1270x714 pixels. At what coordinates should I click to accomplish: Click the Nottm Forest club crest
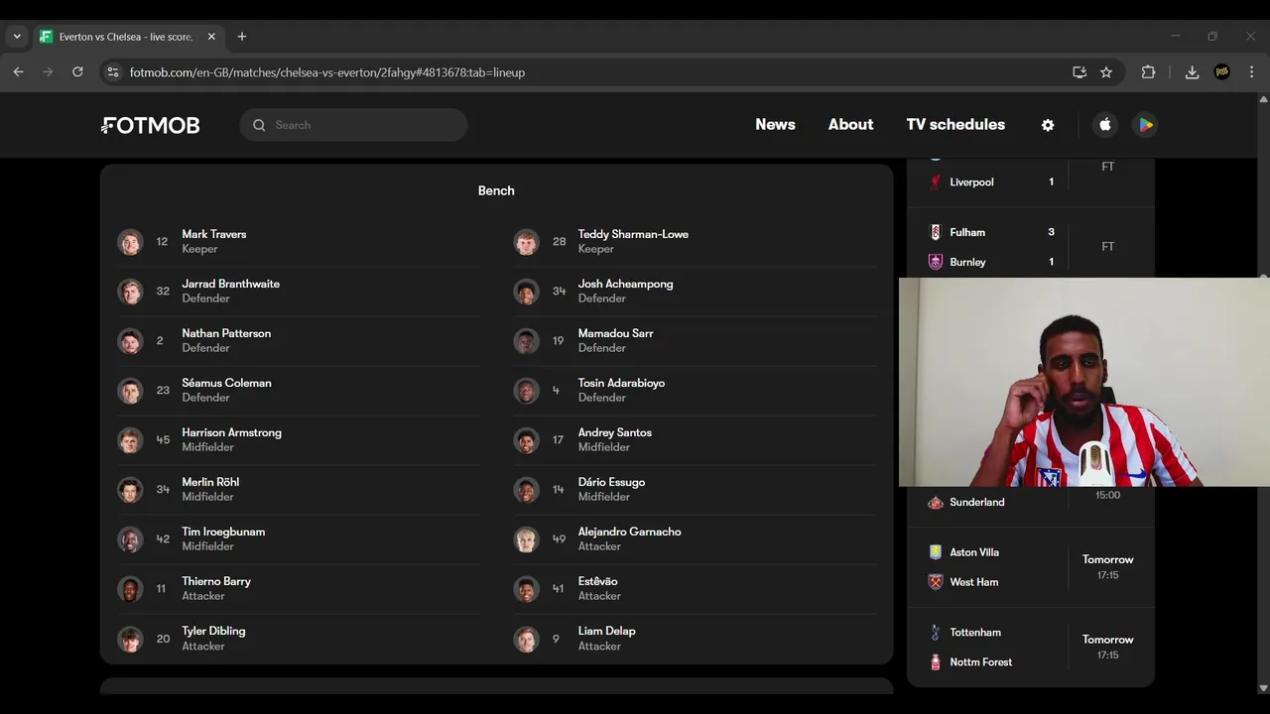[x=935, y=662]
